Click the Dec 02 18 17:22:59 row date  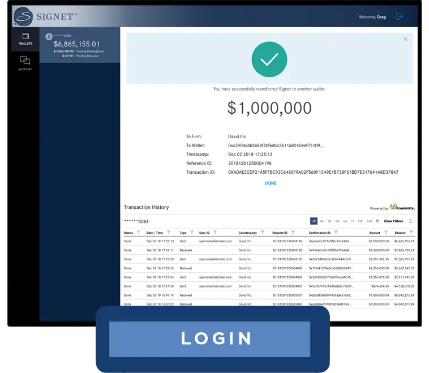coord(160,268)
